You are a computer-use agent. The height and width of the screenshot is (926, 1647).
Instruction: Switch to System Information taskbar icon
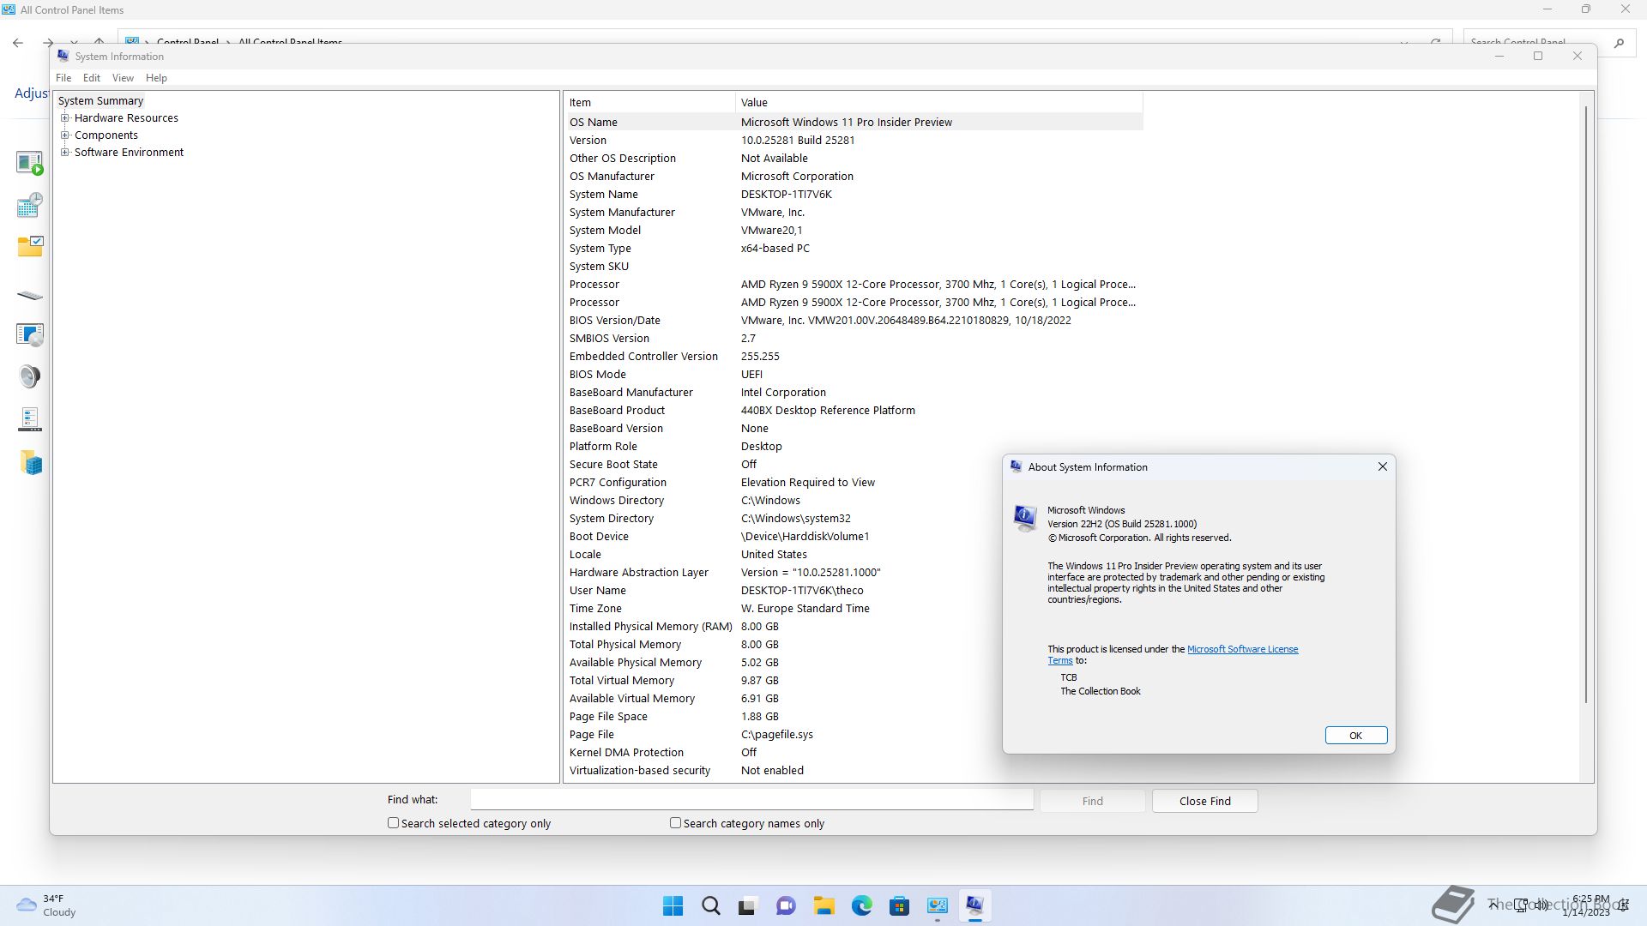pyautogui.click(x=974, y=906)
